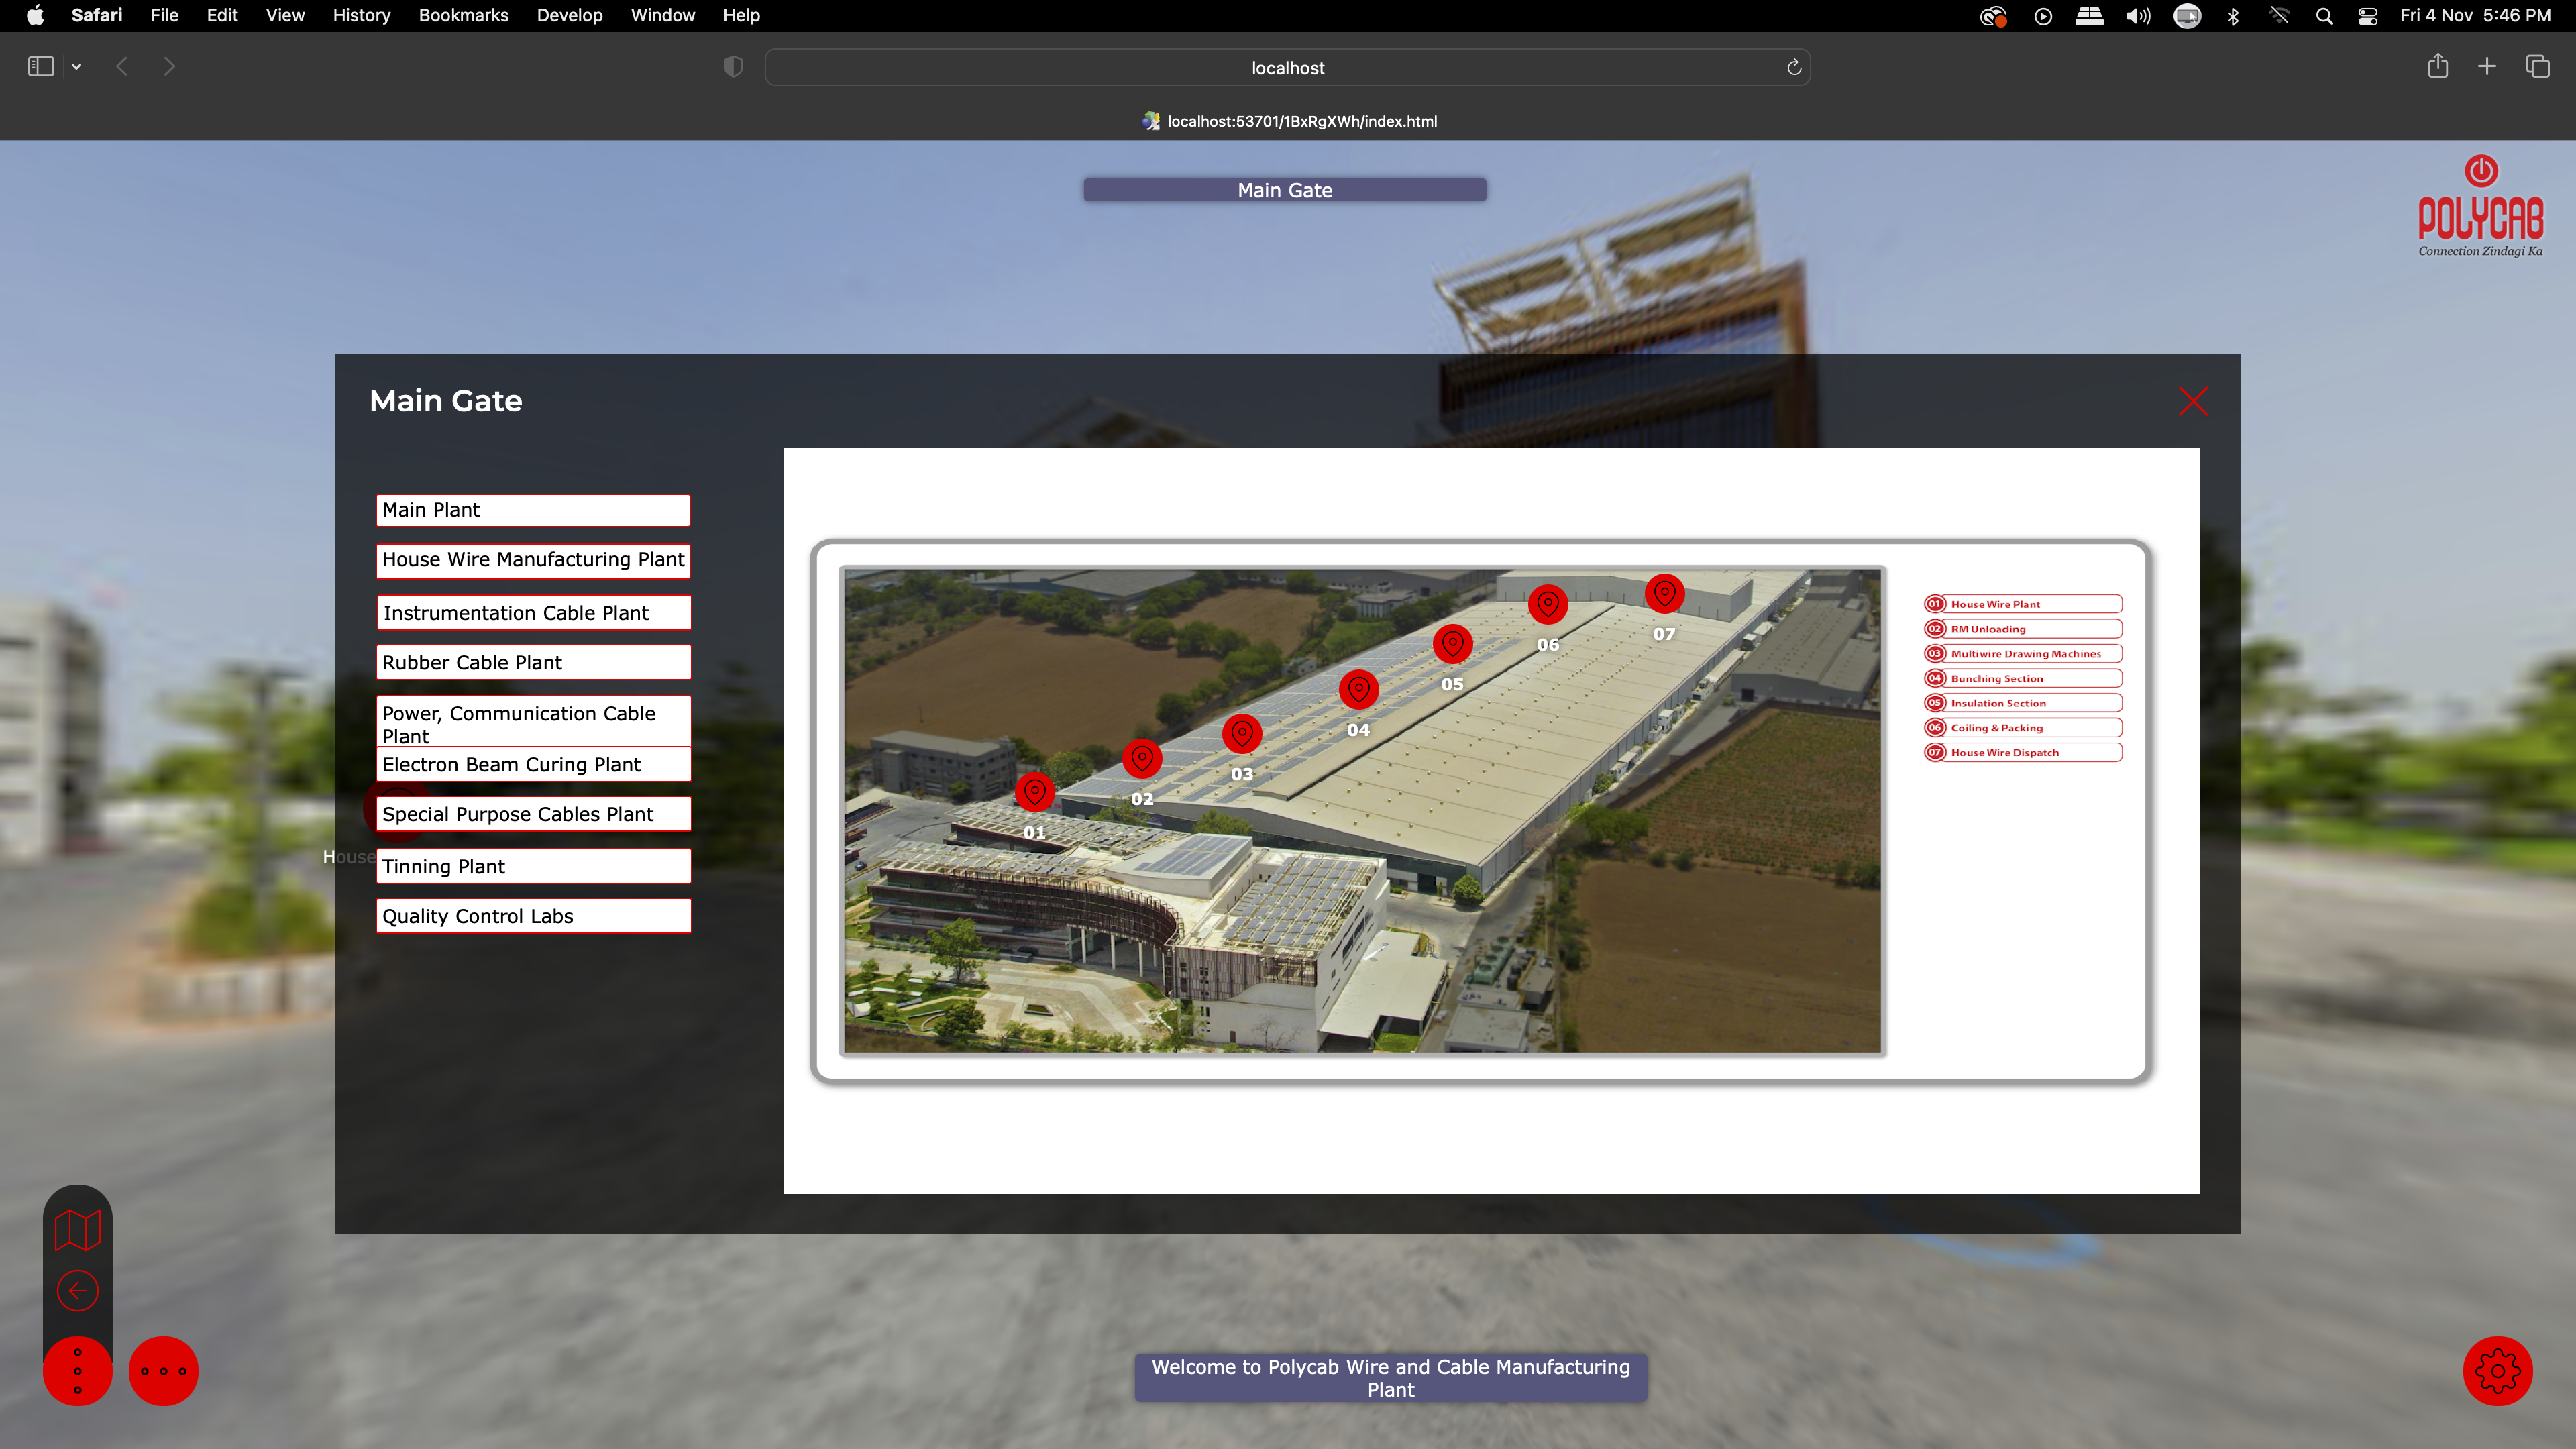Viewport: 2576px width, 1449px height.
Task: Click aerial facility map thumbnail image
Action: pos(1362,808)
